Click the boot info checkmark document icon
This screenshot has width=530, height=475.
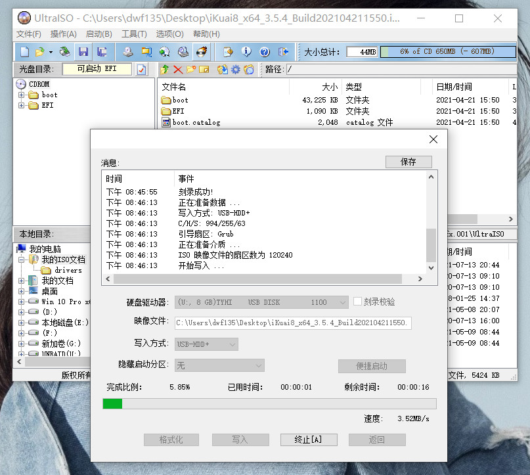[x=142, y=70]
